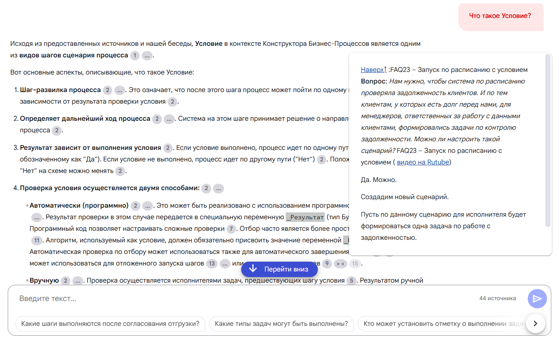Click the source popup vertical scrollbar
Image resolution: width=559 pixels, height=340 pixels.
tap(547, 140)
